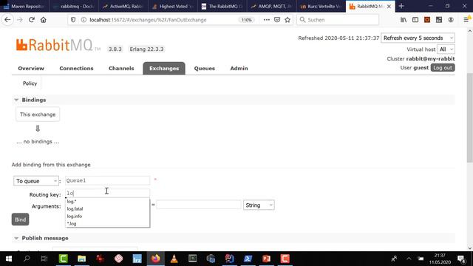
Task: Open the To queue destination dropdown
Action: 36,181
